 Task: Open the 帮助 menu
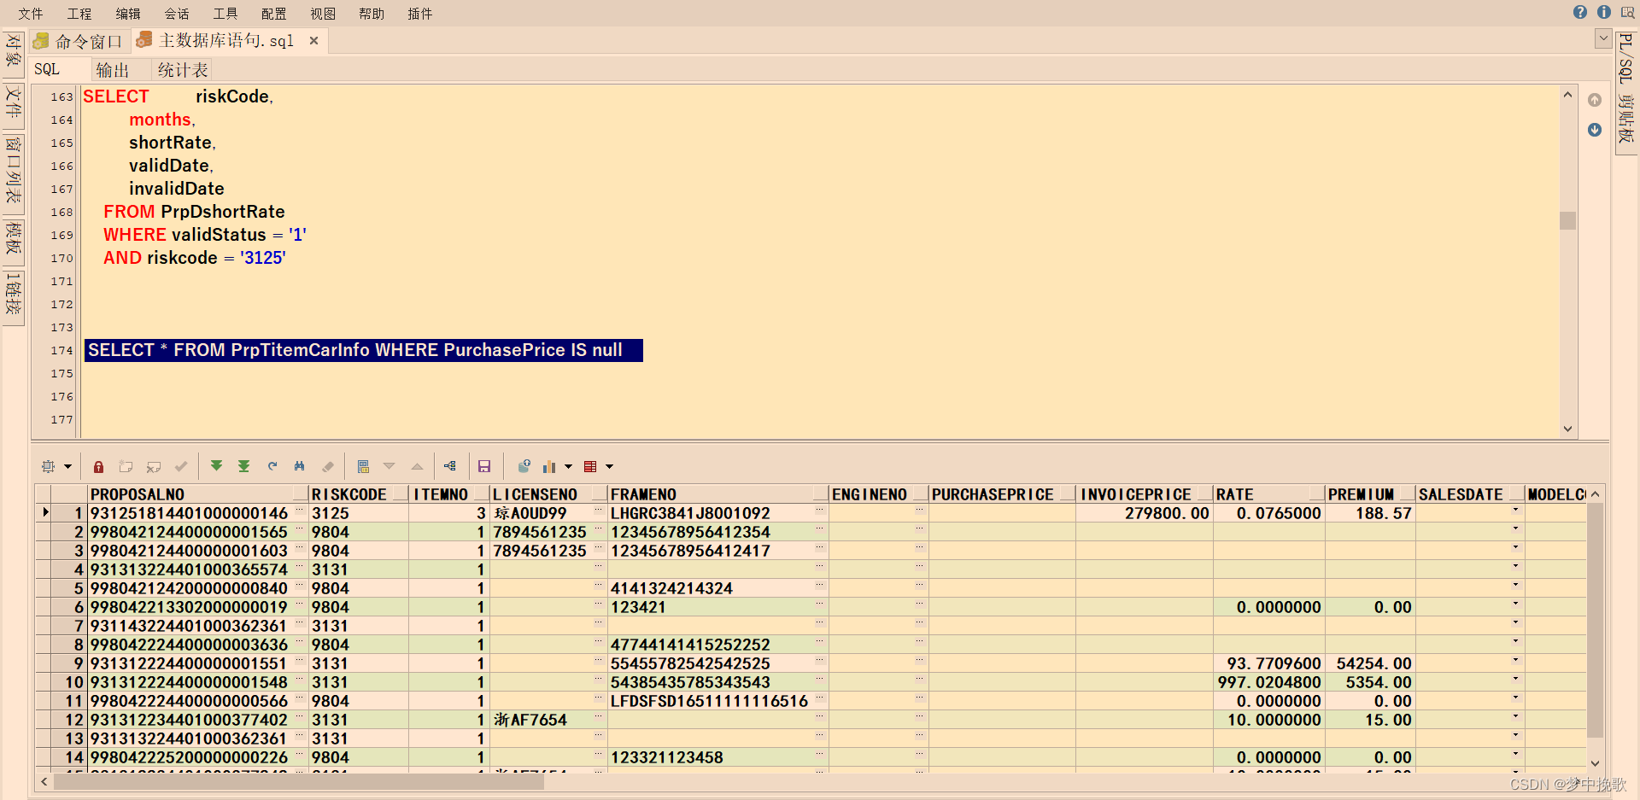(372, 14)
